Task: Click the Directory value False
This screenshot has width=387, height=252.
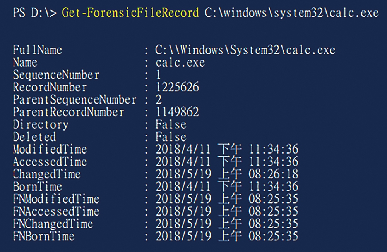Action: click(171, 124)
